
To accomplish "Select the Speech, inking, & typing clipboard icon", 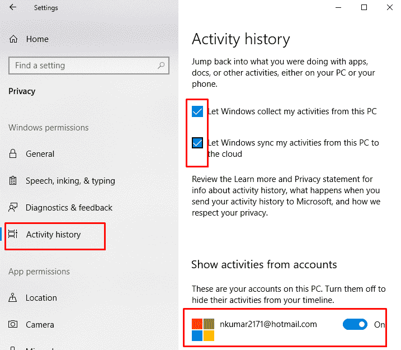I will (13, 180).
